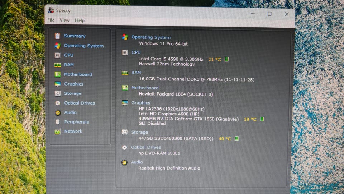Click the Intel HD Graphics 4600 (HP) line
Image resolution: width=344 pixels, height=194 pixels.
coord(169,114)
